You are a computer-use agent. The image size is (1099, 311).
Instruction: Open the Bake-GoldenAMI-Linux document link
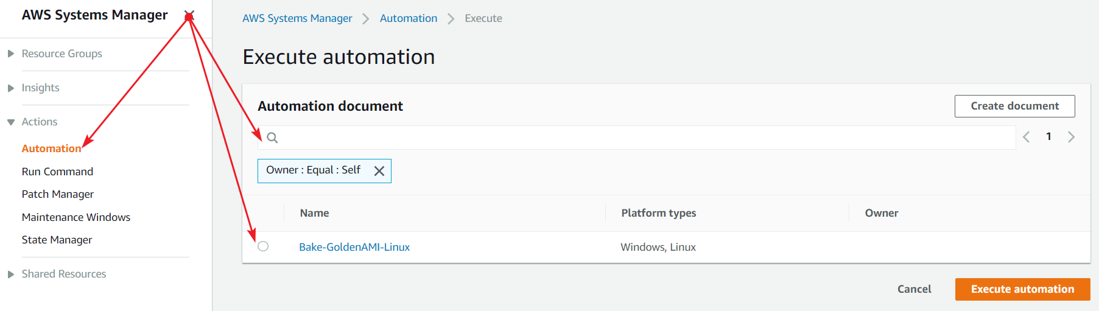(x=354, y=247)
